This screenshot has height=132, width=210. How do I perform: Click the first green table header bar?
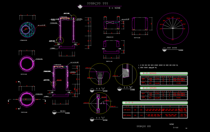164,73
